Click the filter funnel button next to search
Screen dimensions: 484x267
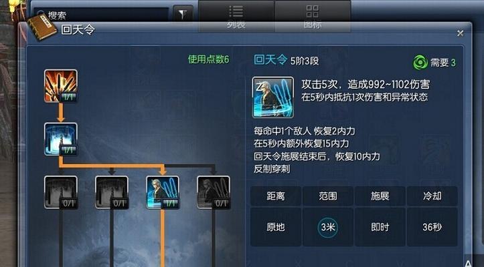(x=183, y=13)
